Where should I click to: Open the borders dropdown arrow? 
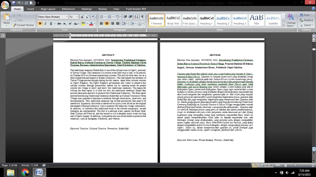[143, 24]
